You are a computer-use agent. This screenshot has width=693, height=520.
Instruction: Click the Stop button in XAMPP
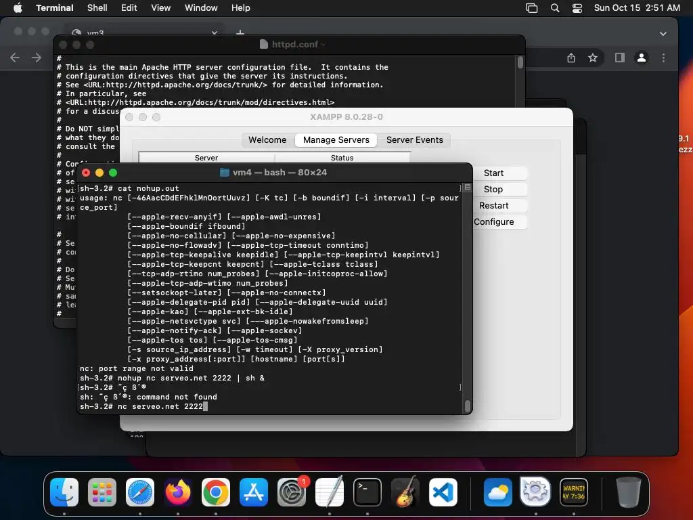[x=493, y=190]
